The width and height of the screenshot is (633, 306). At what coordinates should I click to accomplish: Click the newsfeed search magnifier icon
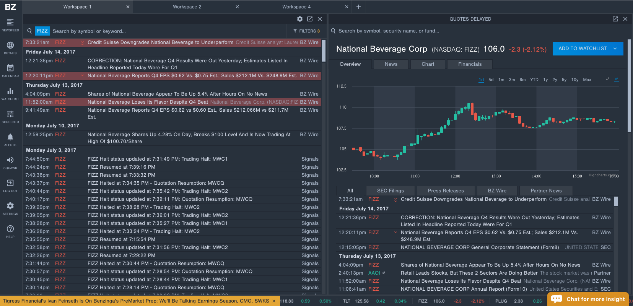pyautogui.click(x=29, y=31)
